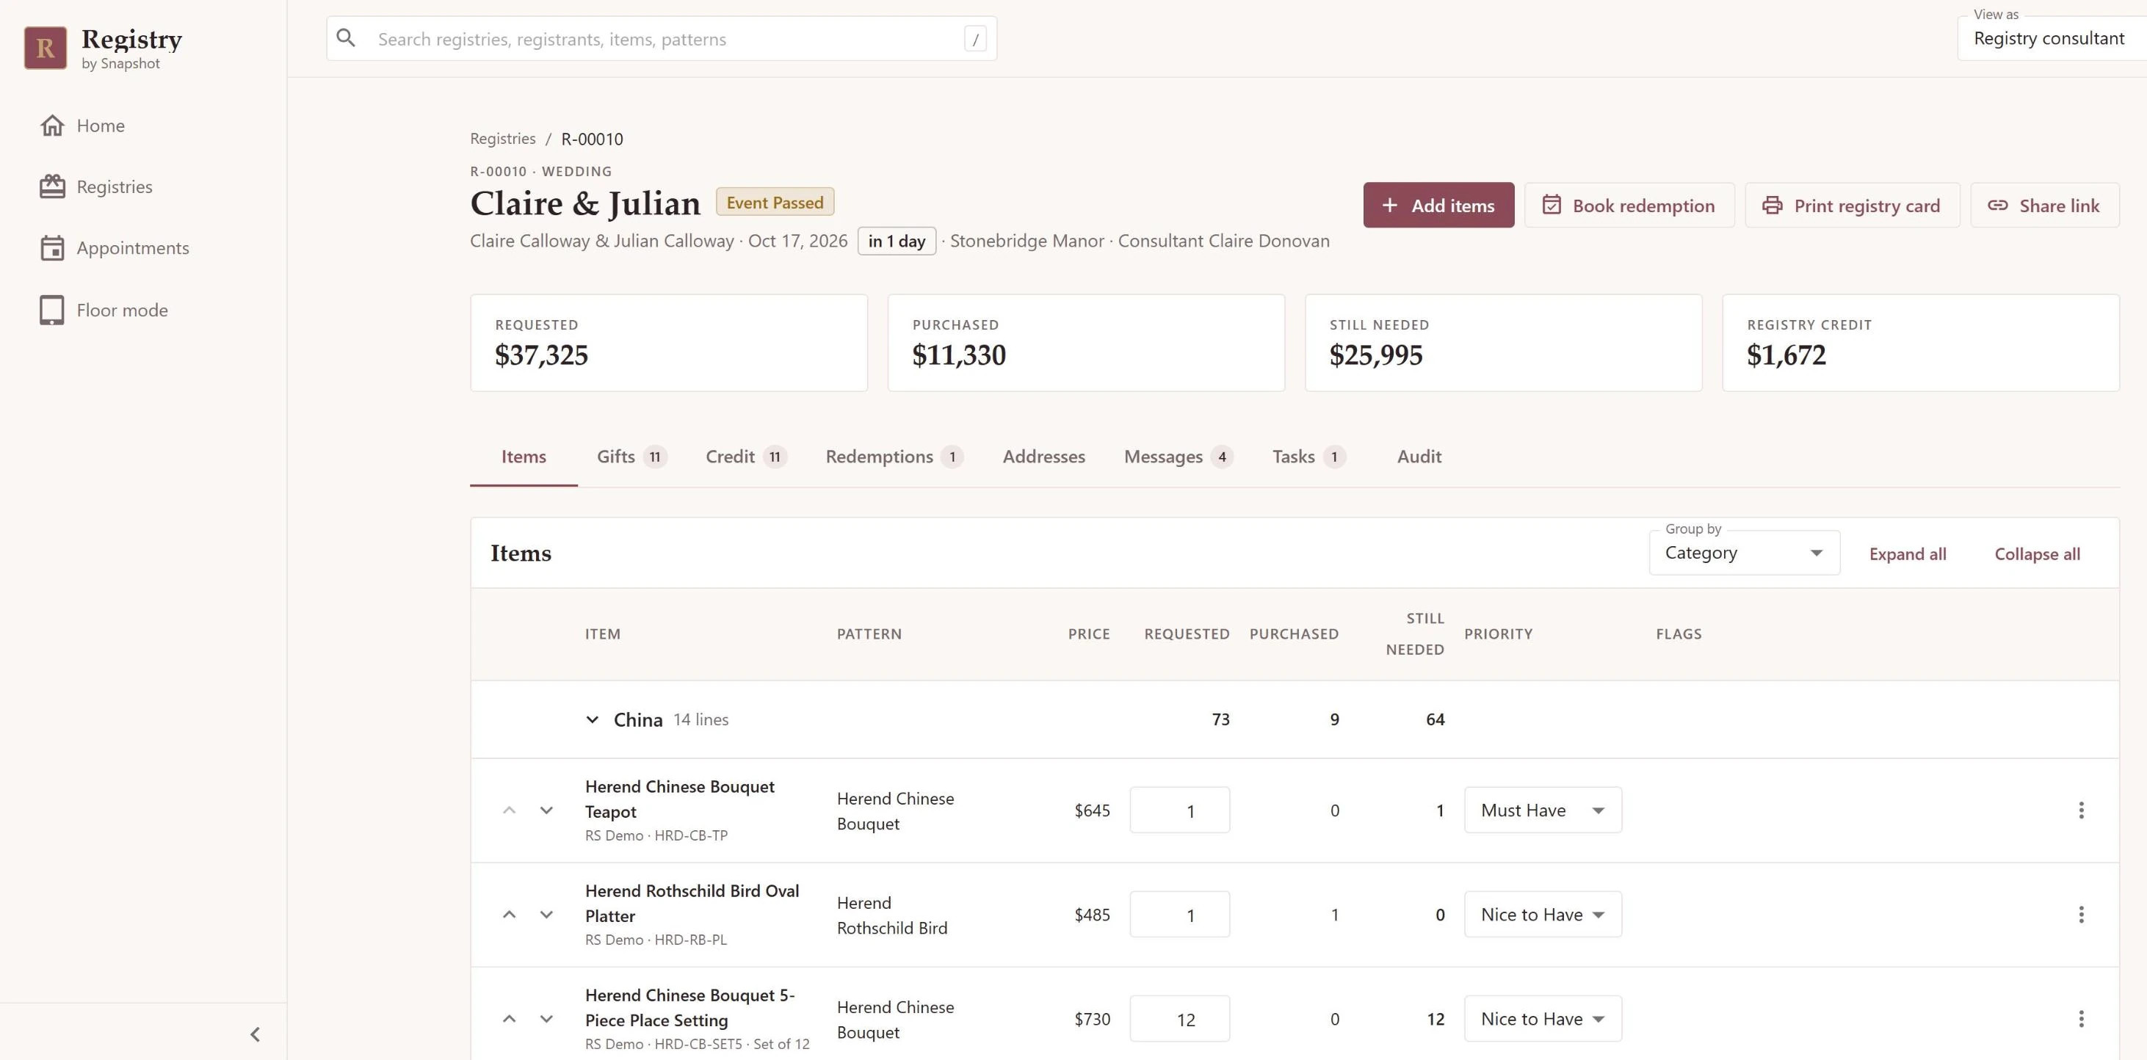Switch to the Credit tab

(746, 457)
